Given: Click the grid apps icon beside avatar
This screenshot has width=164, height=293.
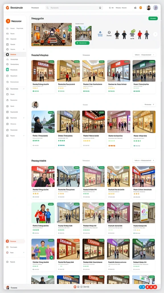Looking at the screenshot, I should click(155, 8).
